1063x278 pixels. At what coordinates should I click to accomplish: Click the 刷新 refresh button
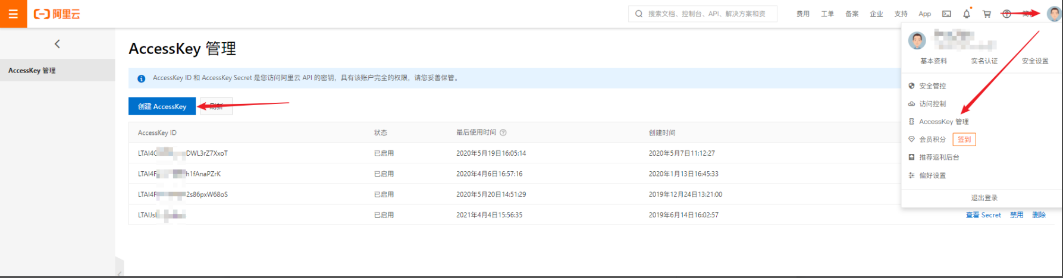tap(217, 106)
